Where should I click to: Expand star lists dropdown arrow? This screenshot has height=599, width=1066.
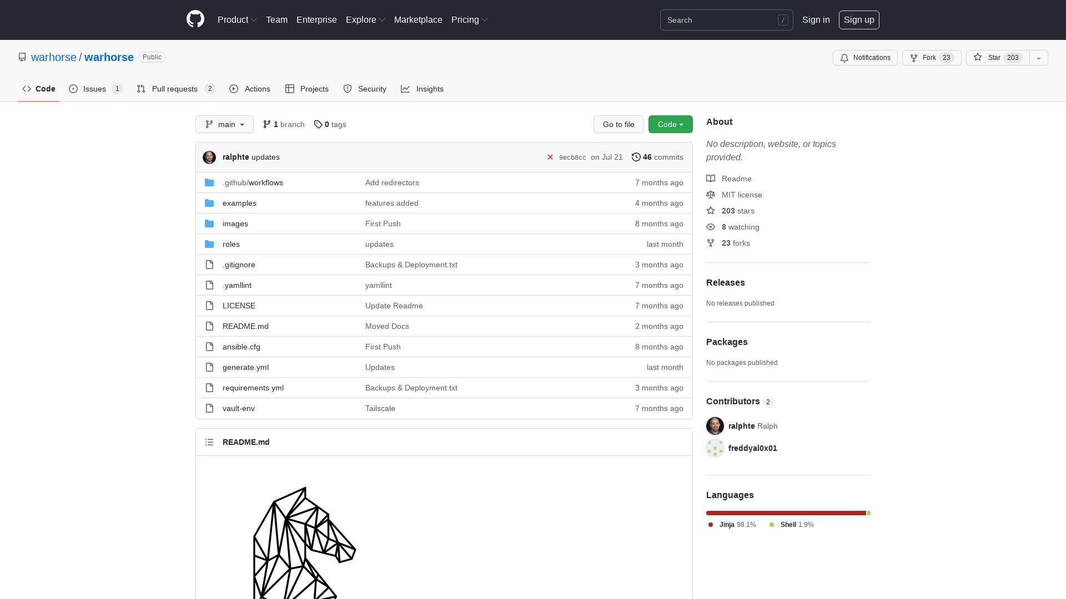click(1039, 58)
